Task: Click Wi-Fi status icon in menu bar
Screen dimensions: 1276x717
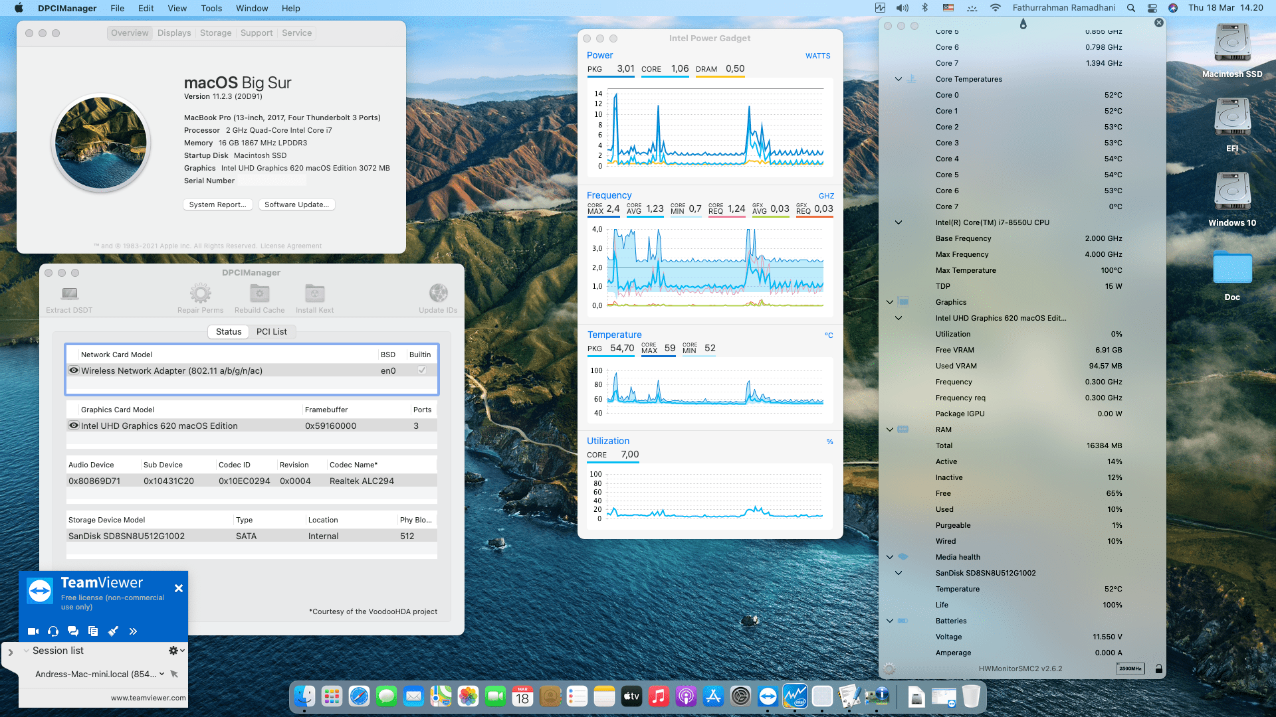Action: pos(995,8)
